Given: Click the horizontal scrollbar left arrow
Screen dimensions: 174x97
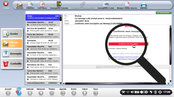Looking at the screenshot, I should tap(64, 83).
